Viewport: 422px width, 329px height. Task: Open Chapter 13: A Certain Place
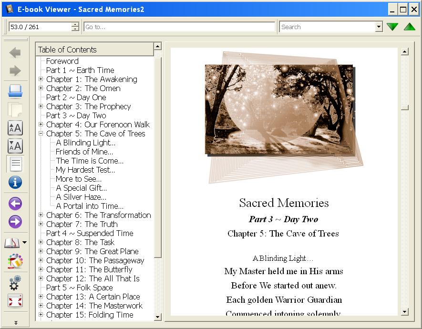[93, 297]
